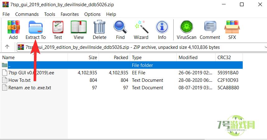Sort by the Modified column header
This screenshot has width=267, height=140.
click(x=196, y=57)
